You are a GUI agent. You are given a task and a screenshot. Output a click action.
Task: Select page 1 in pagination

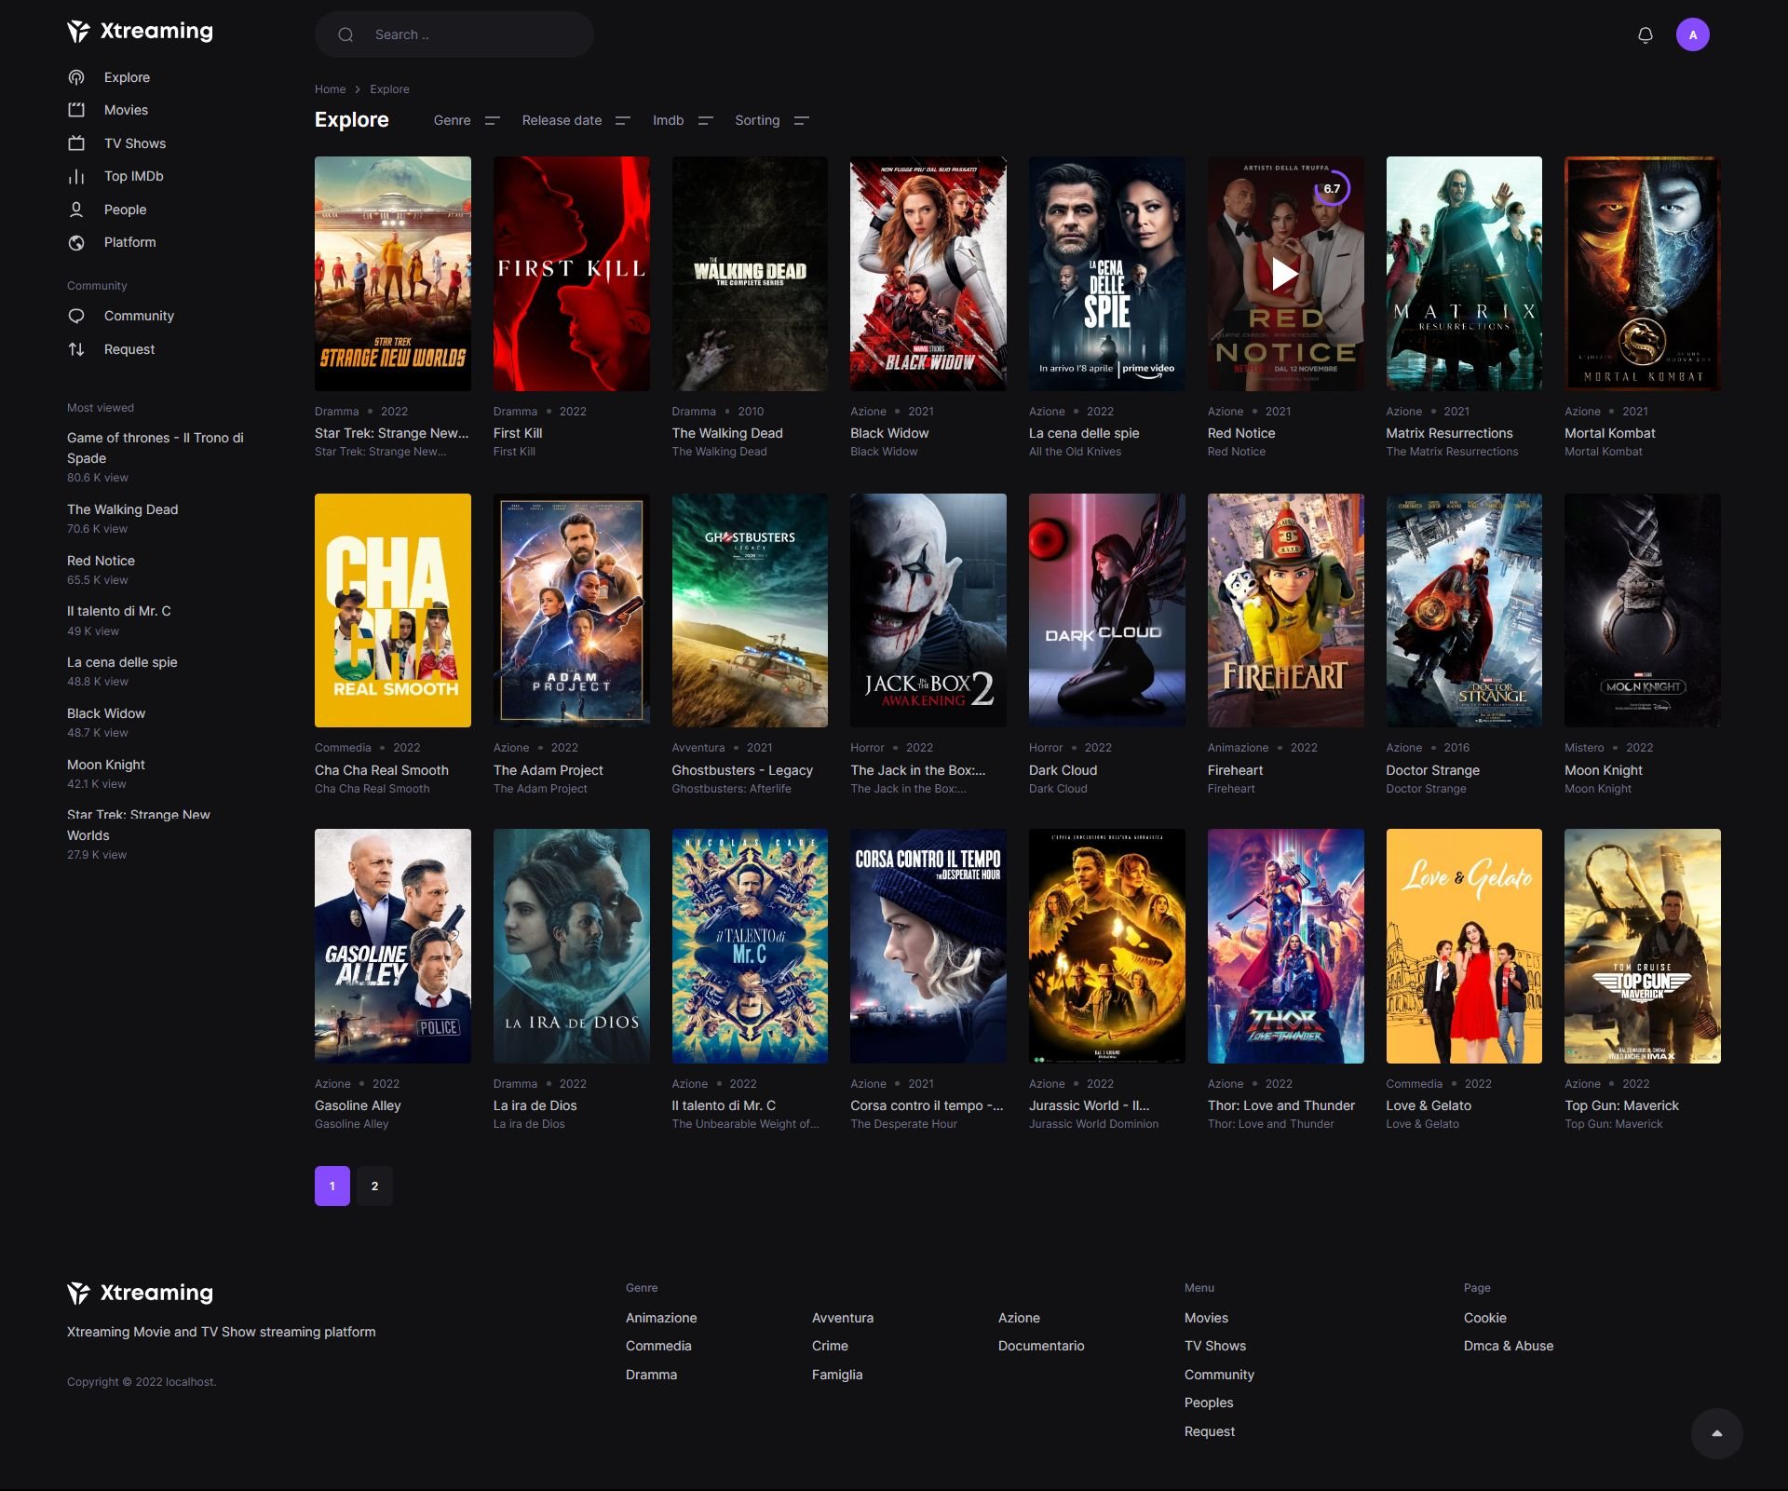pyautogui.click(x=332, y=1186)
